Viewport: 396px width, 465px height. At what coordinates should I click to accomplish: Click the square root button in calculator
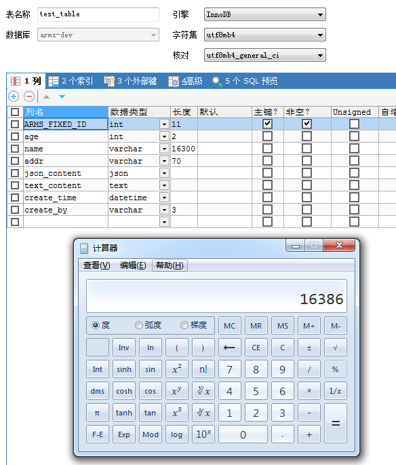[335, 348]
